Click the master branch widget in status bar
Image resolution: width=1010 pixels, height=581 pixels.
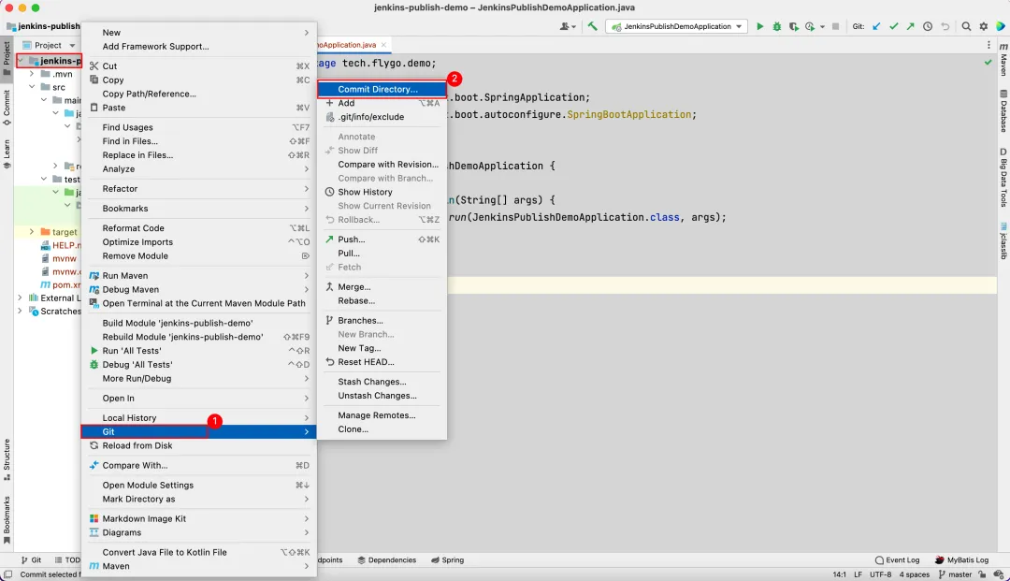point(955,574)
